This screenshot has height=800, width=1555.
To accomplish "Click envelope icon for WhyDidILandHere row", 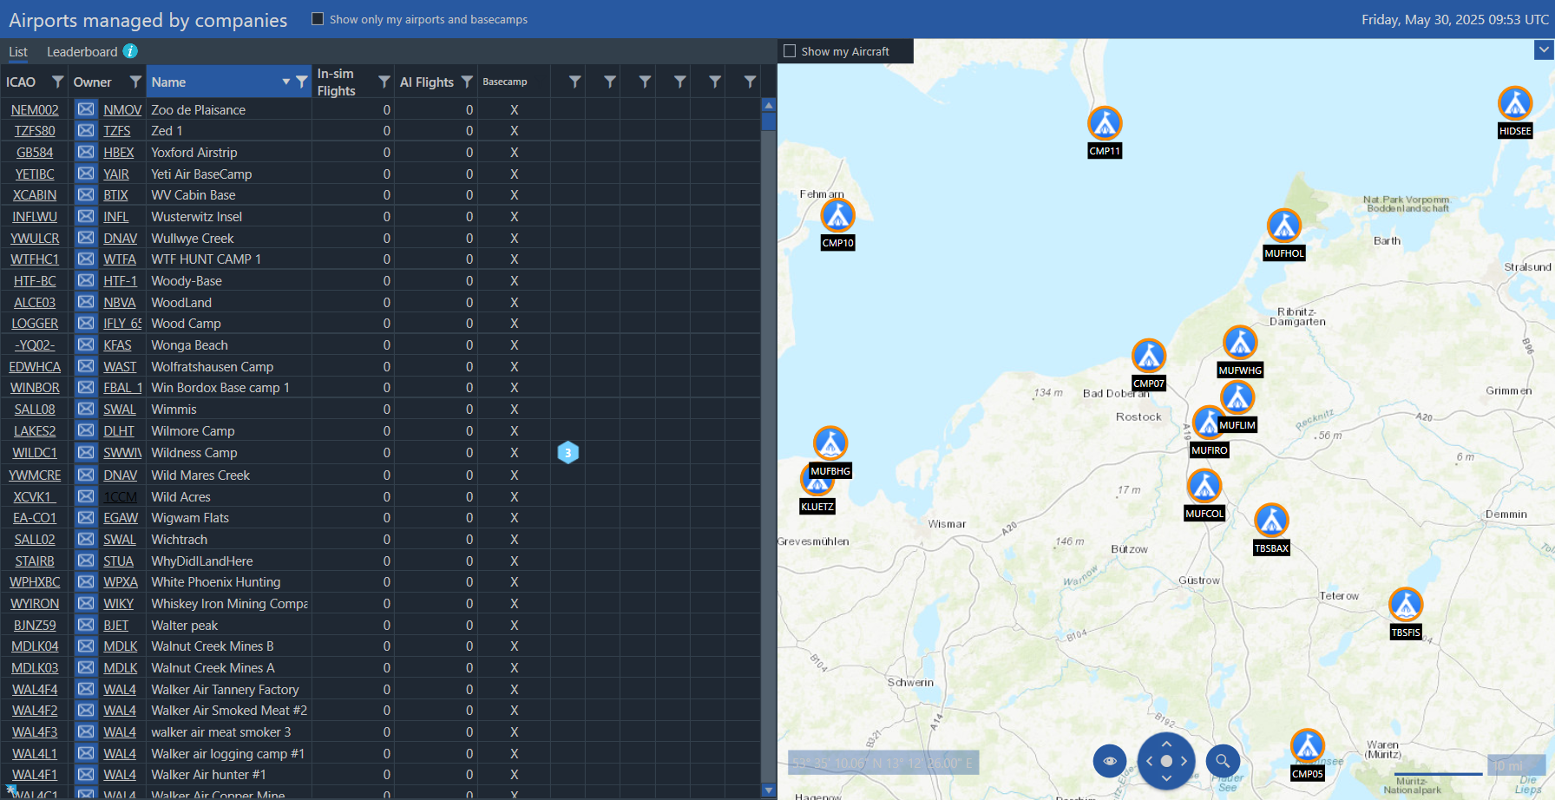I will point(85,561).
